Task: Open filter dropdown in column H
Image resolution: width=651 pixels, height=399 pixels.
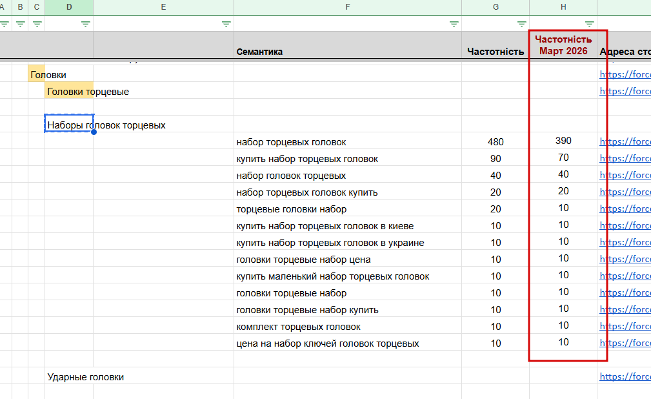Action: pyautogui.click(x=590, y=24)
